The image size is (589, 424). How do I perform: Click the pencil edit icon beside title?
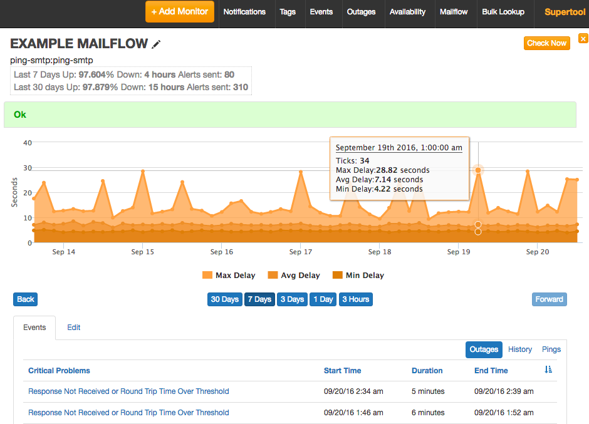coord(157,44)
